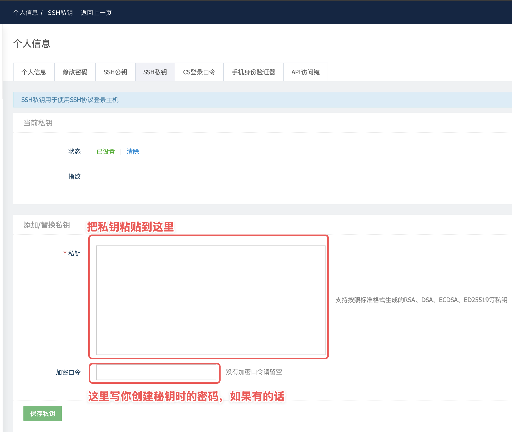Open the 手机身份验证器 tab
This screenshot has width=512, height=432.
[253, 72]
